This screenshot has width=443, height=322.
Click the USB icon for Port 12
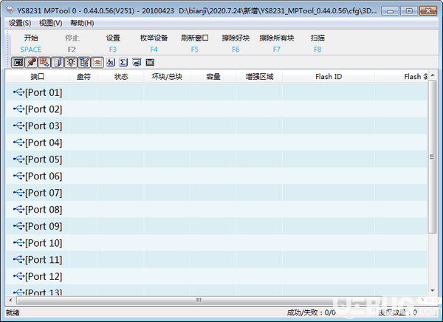pyautogui.click(x=19, y=276)
